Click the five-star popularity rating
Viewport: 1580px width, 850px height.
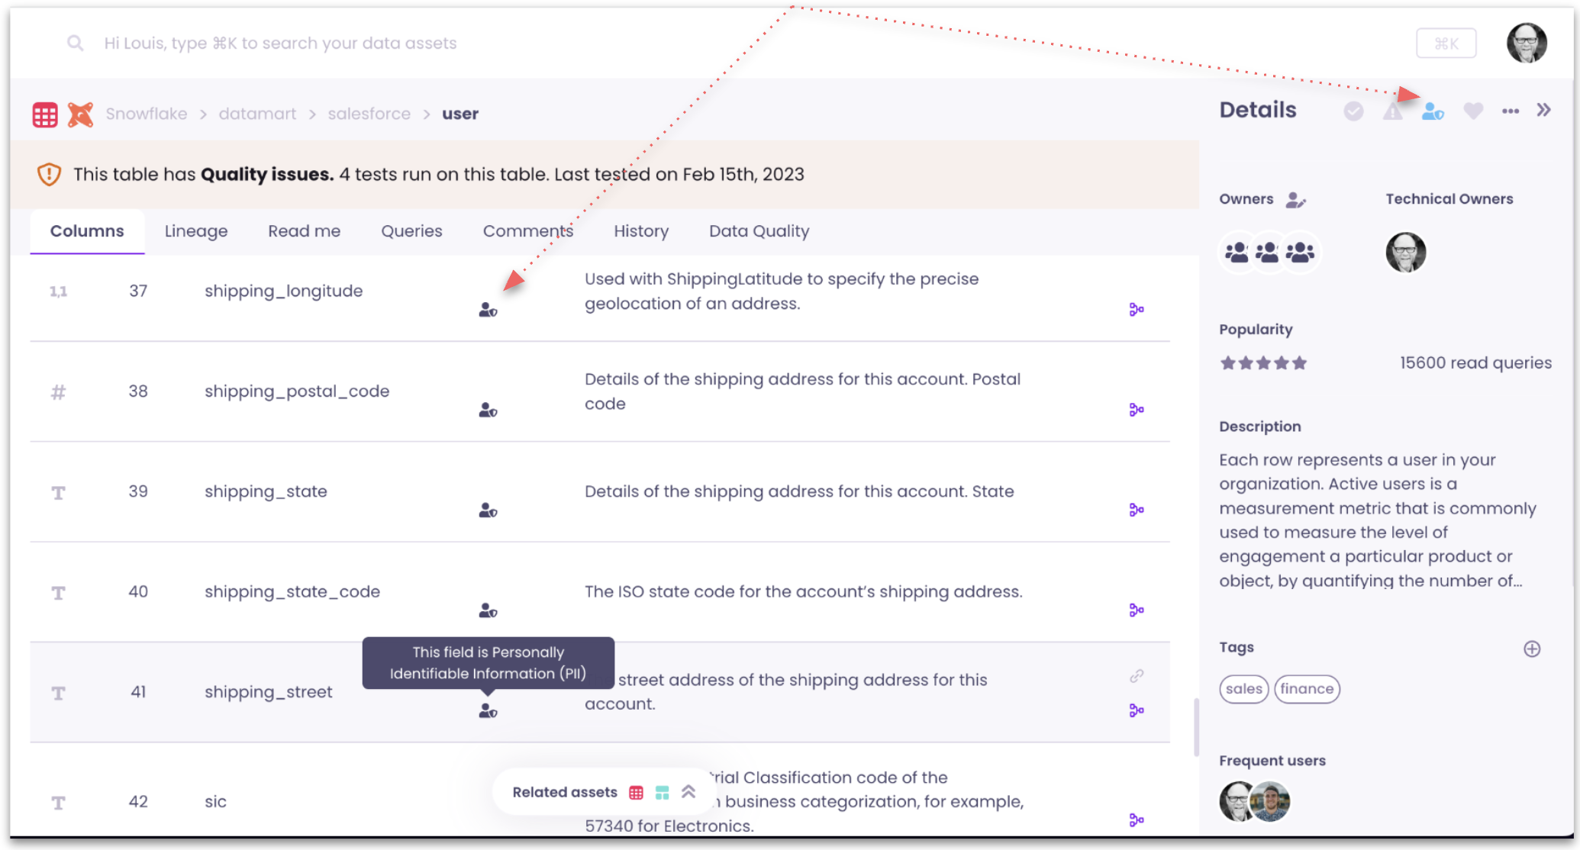1263,363
